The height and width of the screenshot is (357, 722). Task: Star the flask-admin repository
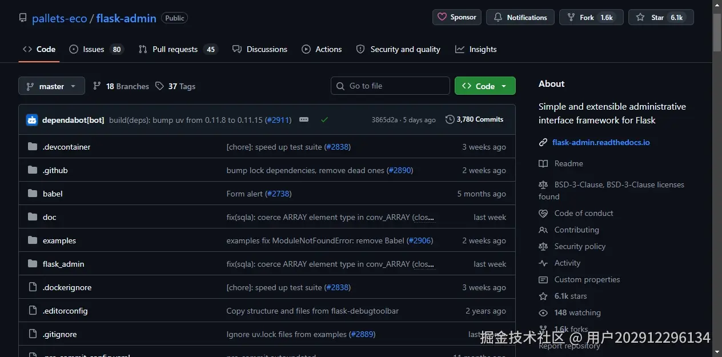pyautogui.click(x=661, y=17)
